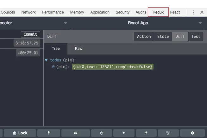Image resolution: width=207 pixels, height=138 pixels.
Task: Click the Lock button
Action: (20, 133)
